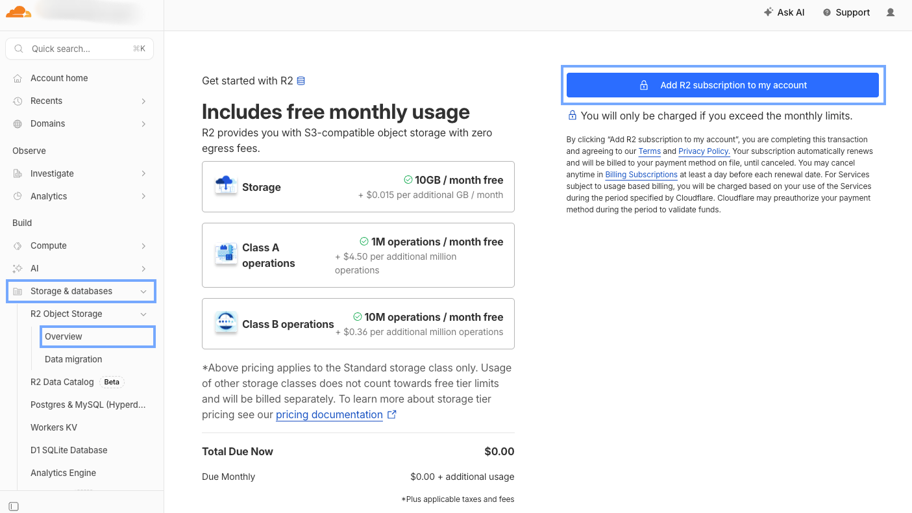The height and width of the screenshot is (513, 912).
Task: Click the Ask AI button
Action: click(x=784, y=12)
